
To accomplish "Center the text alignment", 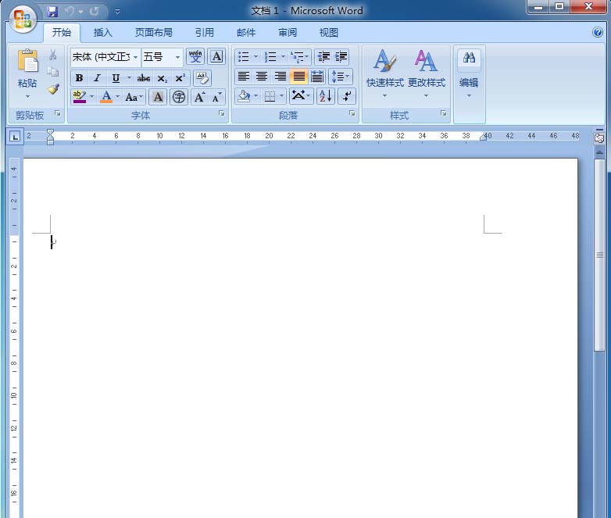I will [x=262, y=77].
